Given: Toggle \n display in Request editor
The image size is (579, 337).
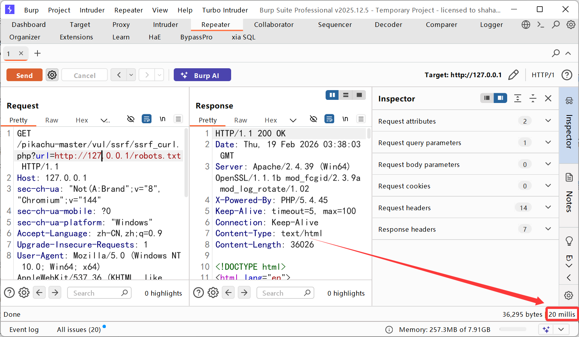Looking at the screenshot, I should point(162,119).
